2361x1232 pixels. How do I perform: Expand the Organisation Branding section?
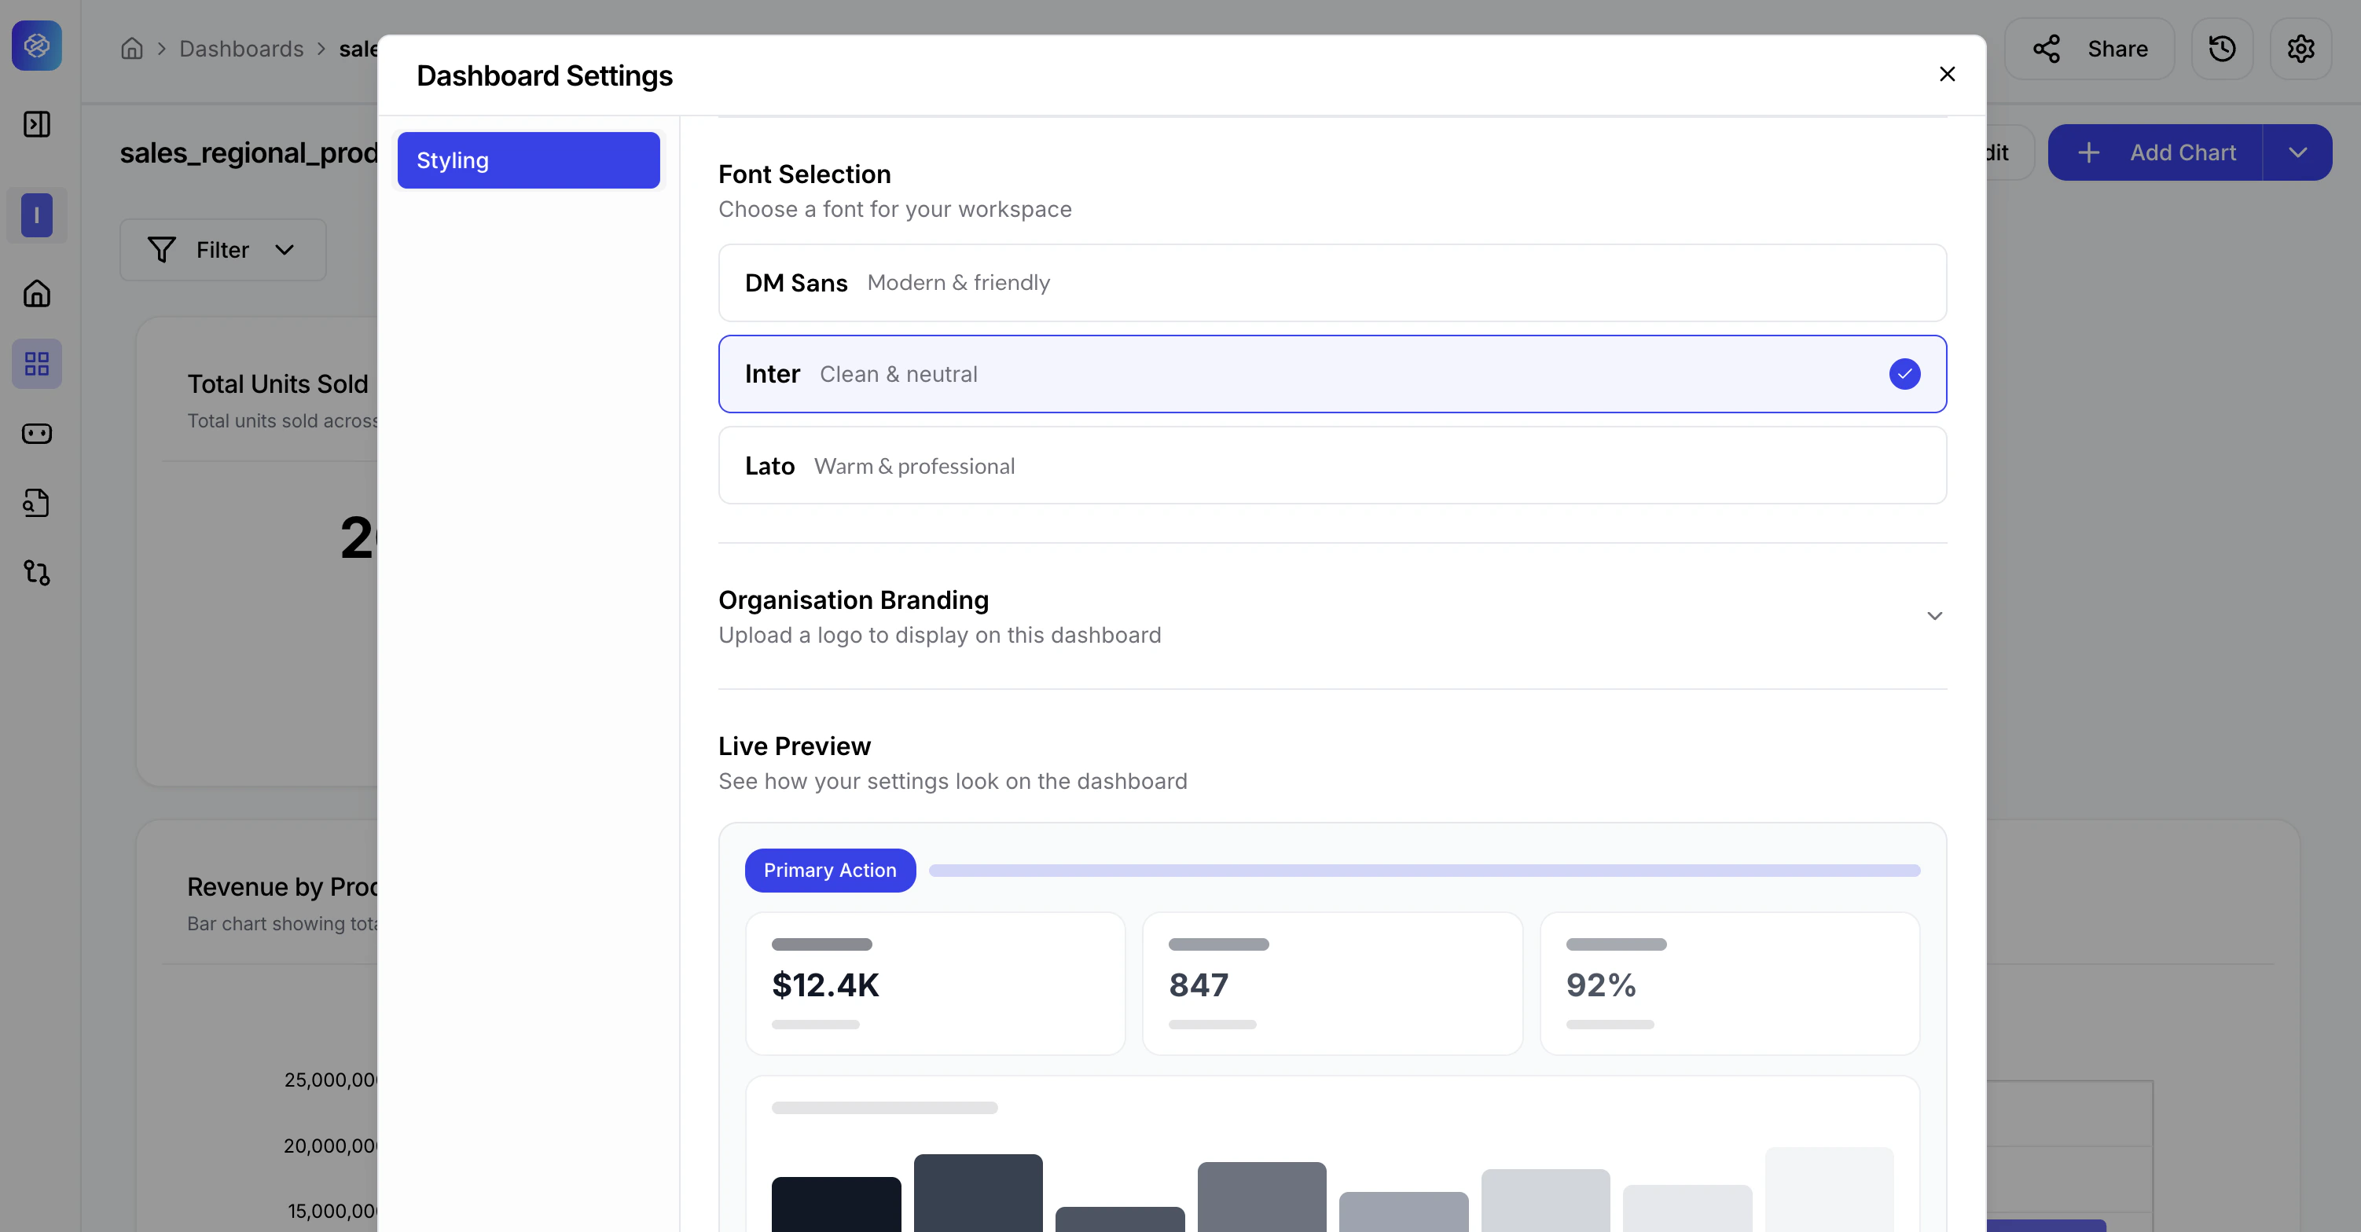(1934, 617)
